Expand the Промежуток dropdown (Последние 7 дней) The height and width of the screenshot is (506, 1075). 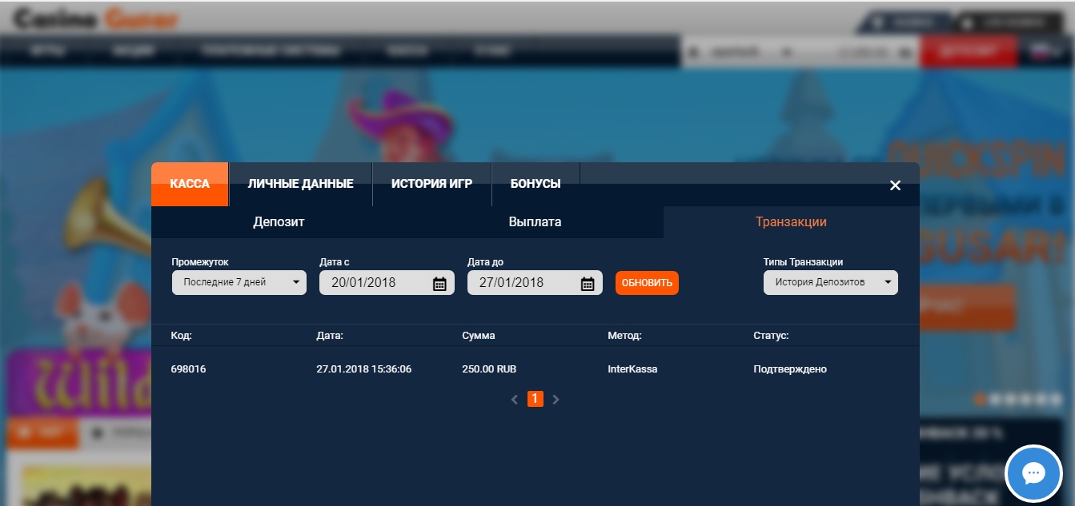coord(239,282)
